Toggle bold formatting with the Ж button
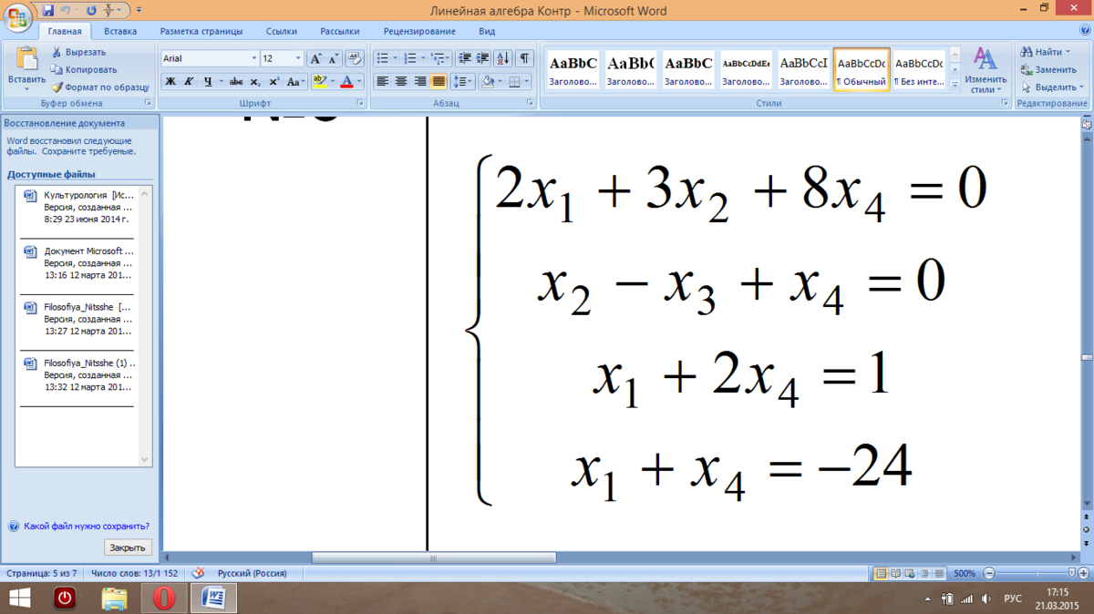The width and height of the screenshot is (1094, 614). tap(170, 81)
